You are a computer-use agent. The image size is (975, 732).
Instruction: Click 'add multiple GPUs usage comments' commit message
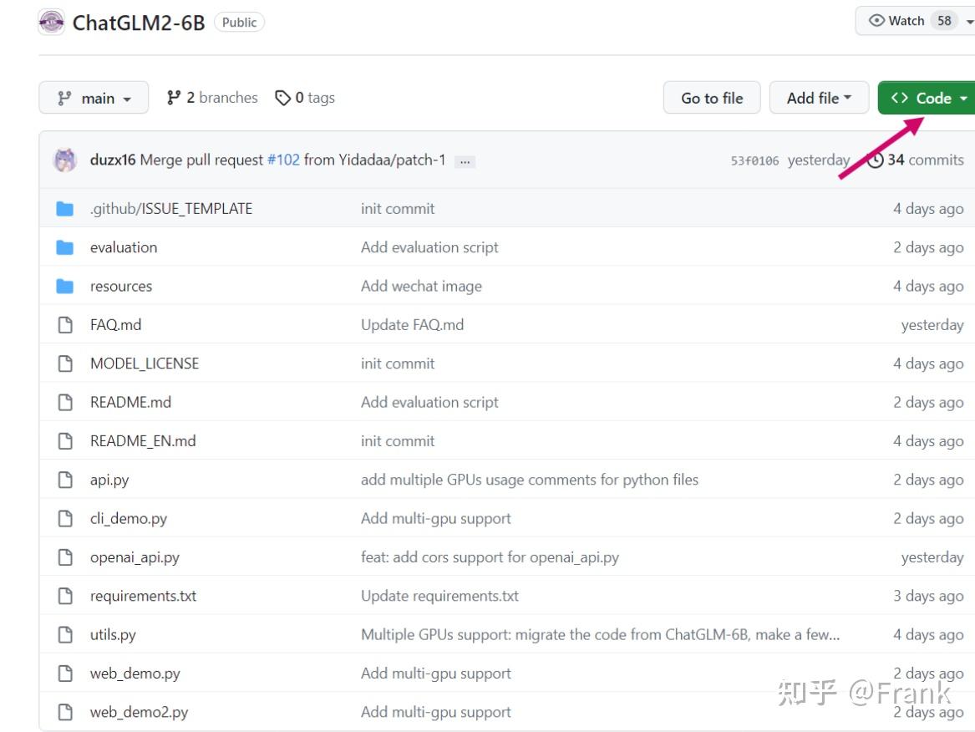(530, 480)
